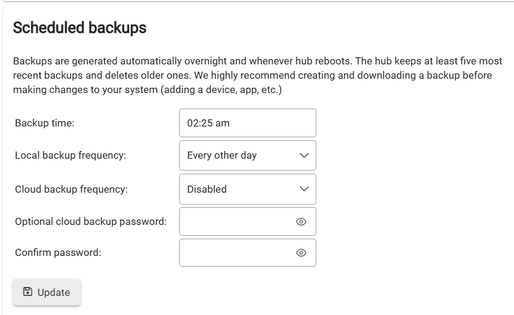Show the optional cloud backup password
The image size is (514, 315).
coord(301,222)
